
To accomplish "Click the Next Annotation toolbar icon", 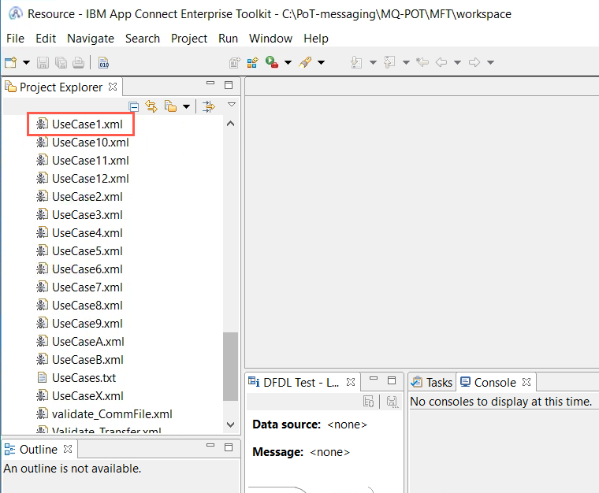I will [356, 62].
